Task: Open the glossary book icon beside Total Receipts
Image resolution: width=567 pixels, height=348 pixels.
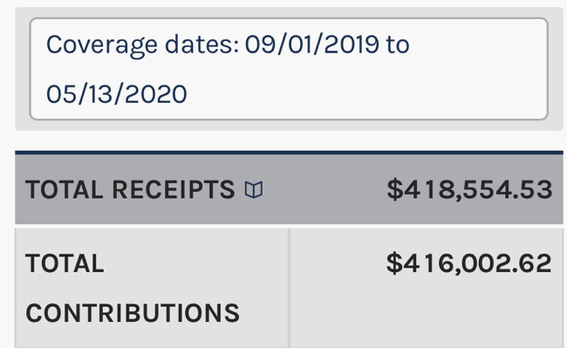Action: click(x=254, y=190)
